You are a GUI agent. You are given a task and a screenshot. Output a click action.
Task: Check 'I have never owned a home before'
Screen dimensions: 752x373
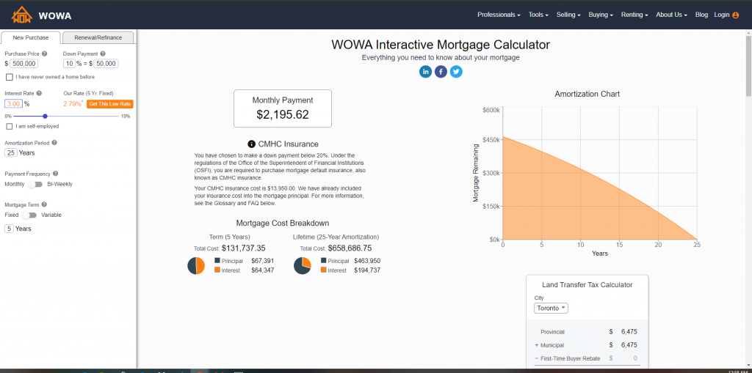[x=9, y=77]
